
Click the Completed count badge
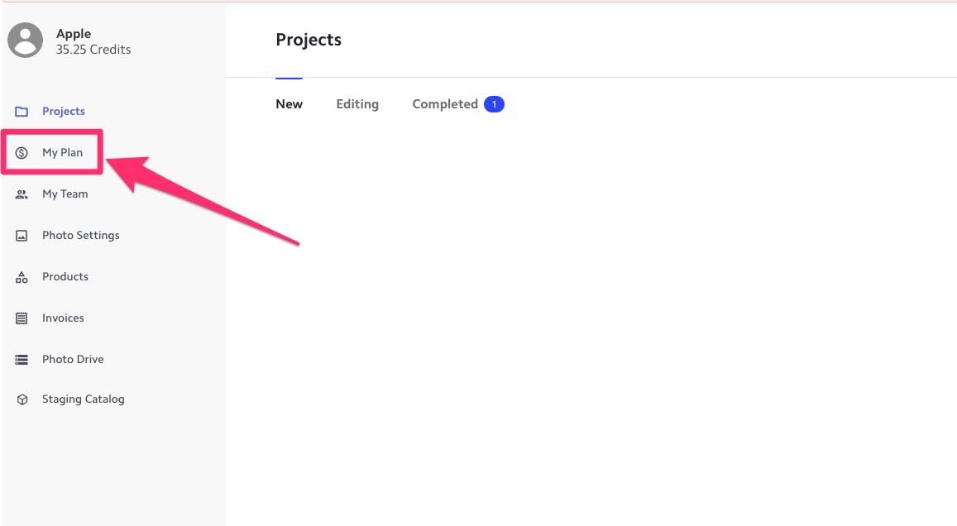[x=495, y=104]
